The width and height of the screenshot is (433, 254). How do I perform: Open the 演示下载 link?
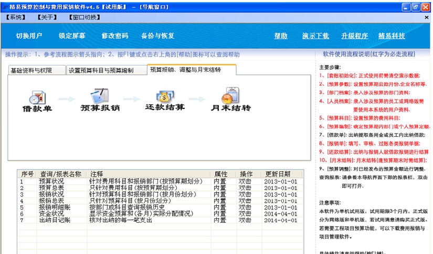coord(315,36)
